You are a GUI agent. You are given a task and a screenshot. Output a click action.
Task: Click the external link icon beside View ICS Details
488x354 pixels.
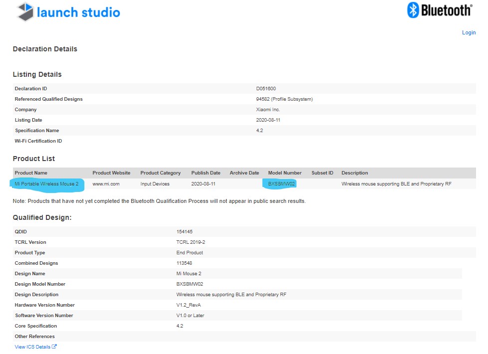[x=54, y=347]
